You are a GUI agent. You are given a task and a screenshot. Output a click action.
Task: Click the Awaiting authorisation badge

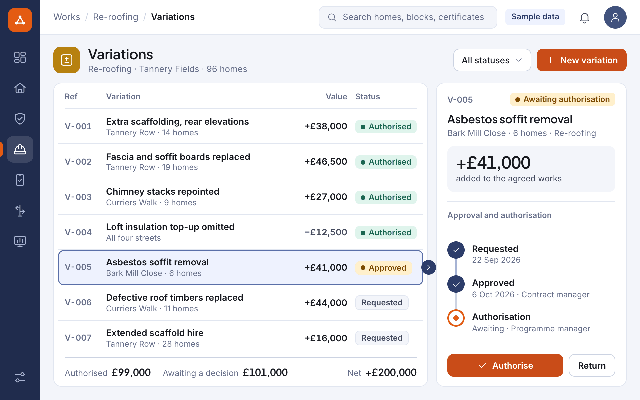[562, 99]
